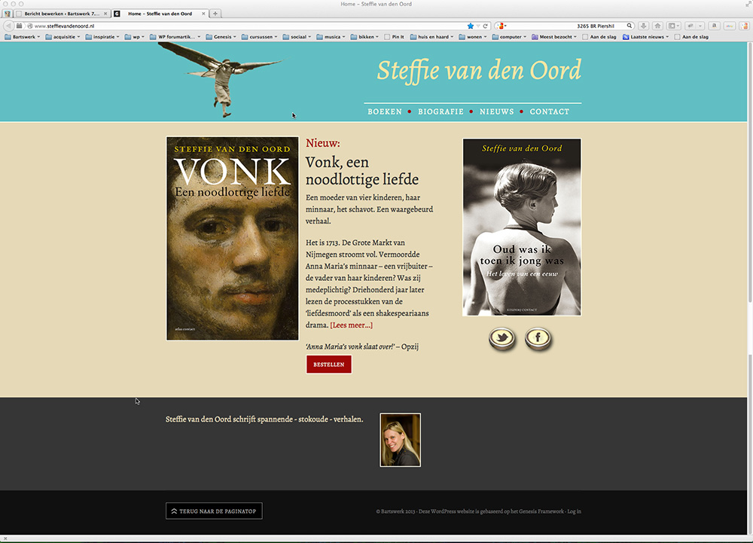Viewport: 753px width, 543px height.
Task: Go to browser home page icon
Action: click(658, 26)
